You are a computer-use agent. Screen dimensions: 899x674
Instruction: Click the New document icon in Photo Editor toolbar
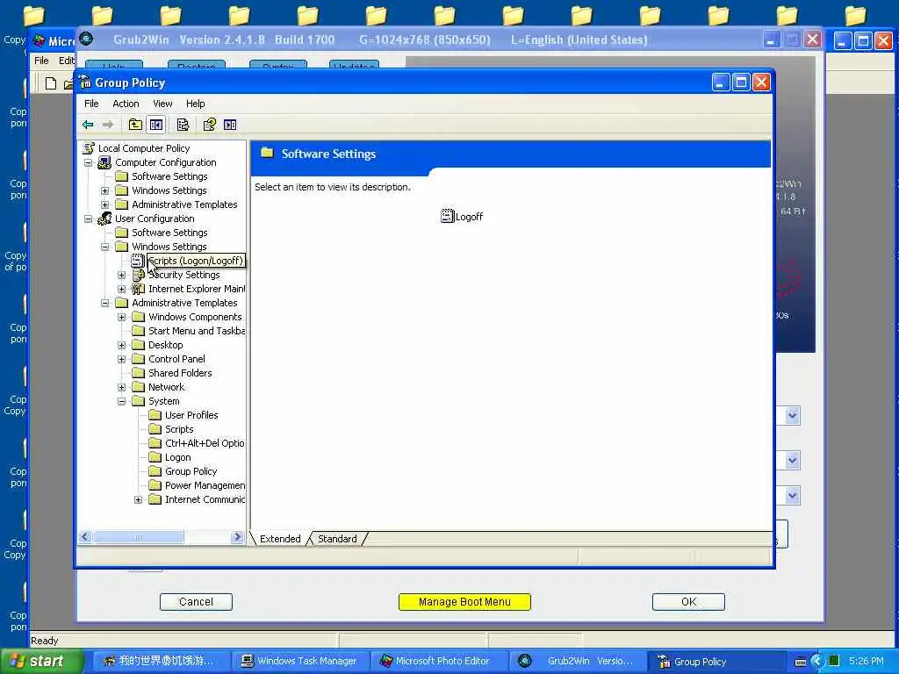(51, 83)
